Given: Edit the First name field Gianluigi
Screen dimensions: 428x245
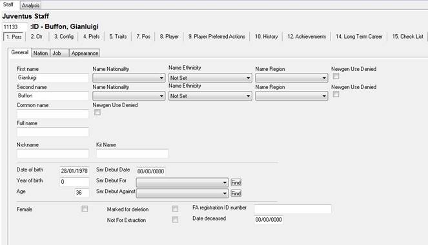Looking at the screenshot, I should pos(53,77).
